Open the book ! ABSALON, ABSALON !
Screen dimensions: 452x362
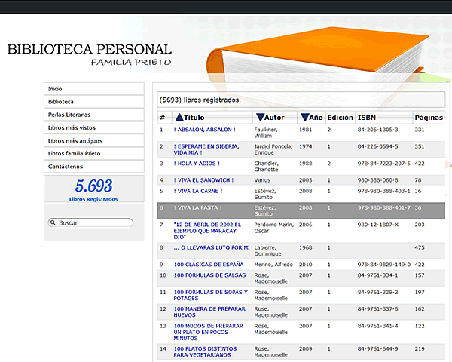click(204, 130)
